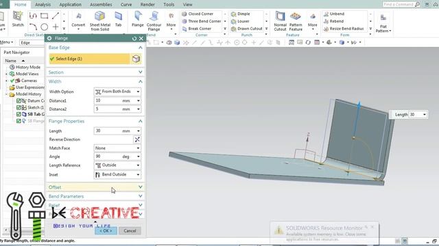Select Closed Corner tool
Viewport: 439px width, 246px height.
click(x=198, y=14)
